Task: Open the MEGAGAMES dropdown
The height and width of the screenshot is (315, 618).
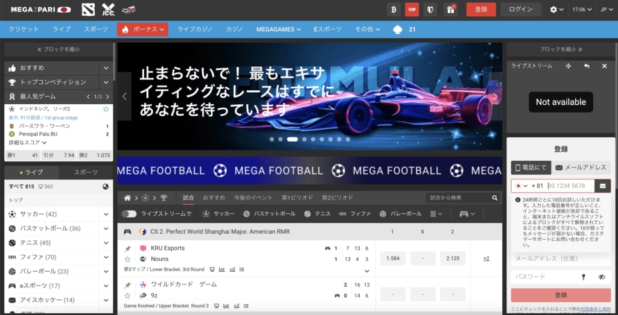Action: 279,30
